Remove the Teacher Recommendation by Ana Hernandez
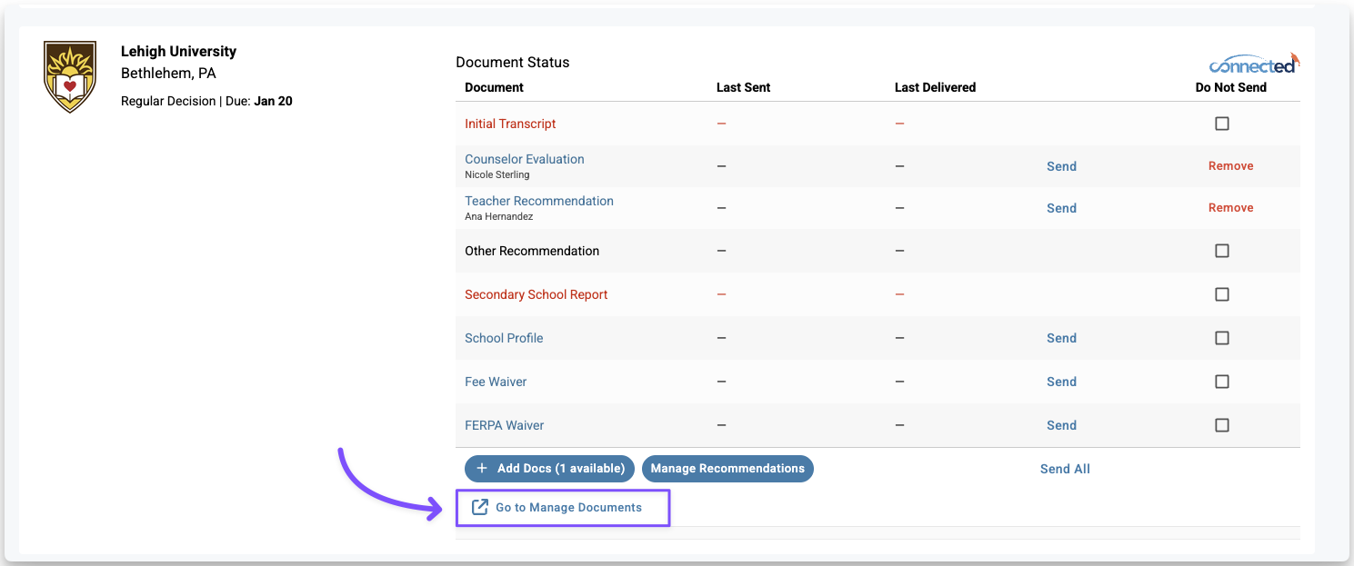 pyautogui.click(x=1230, y=208)
